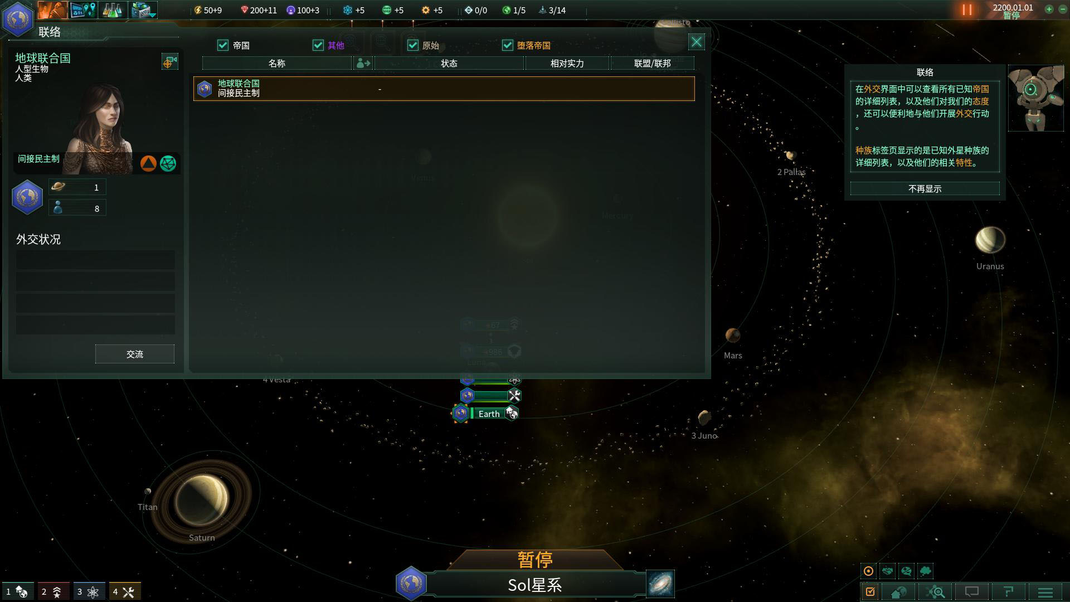Expand the 外交状况 diplomatic status section
Viewport: 1070px width, 602px height.
pos(38,239)
